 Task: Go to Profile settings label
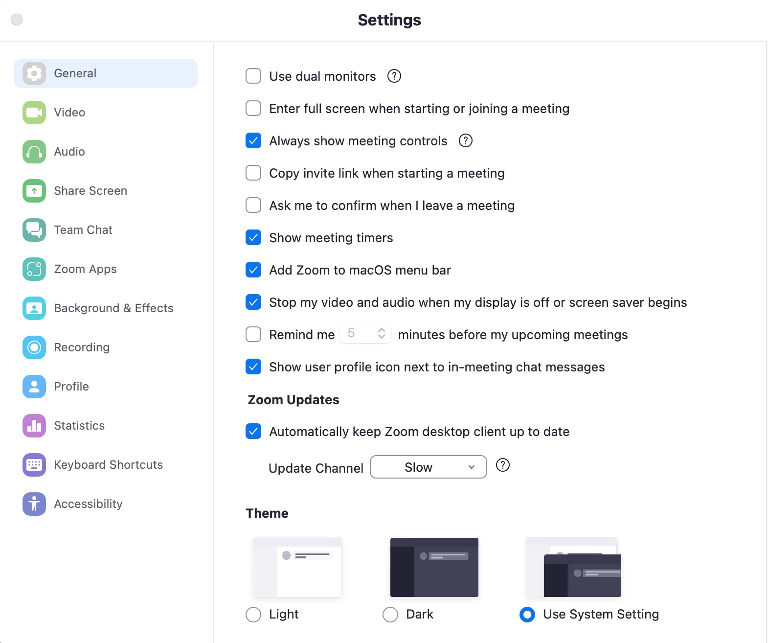tap(71, 387)
